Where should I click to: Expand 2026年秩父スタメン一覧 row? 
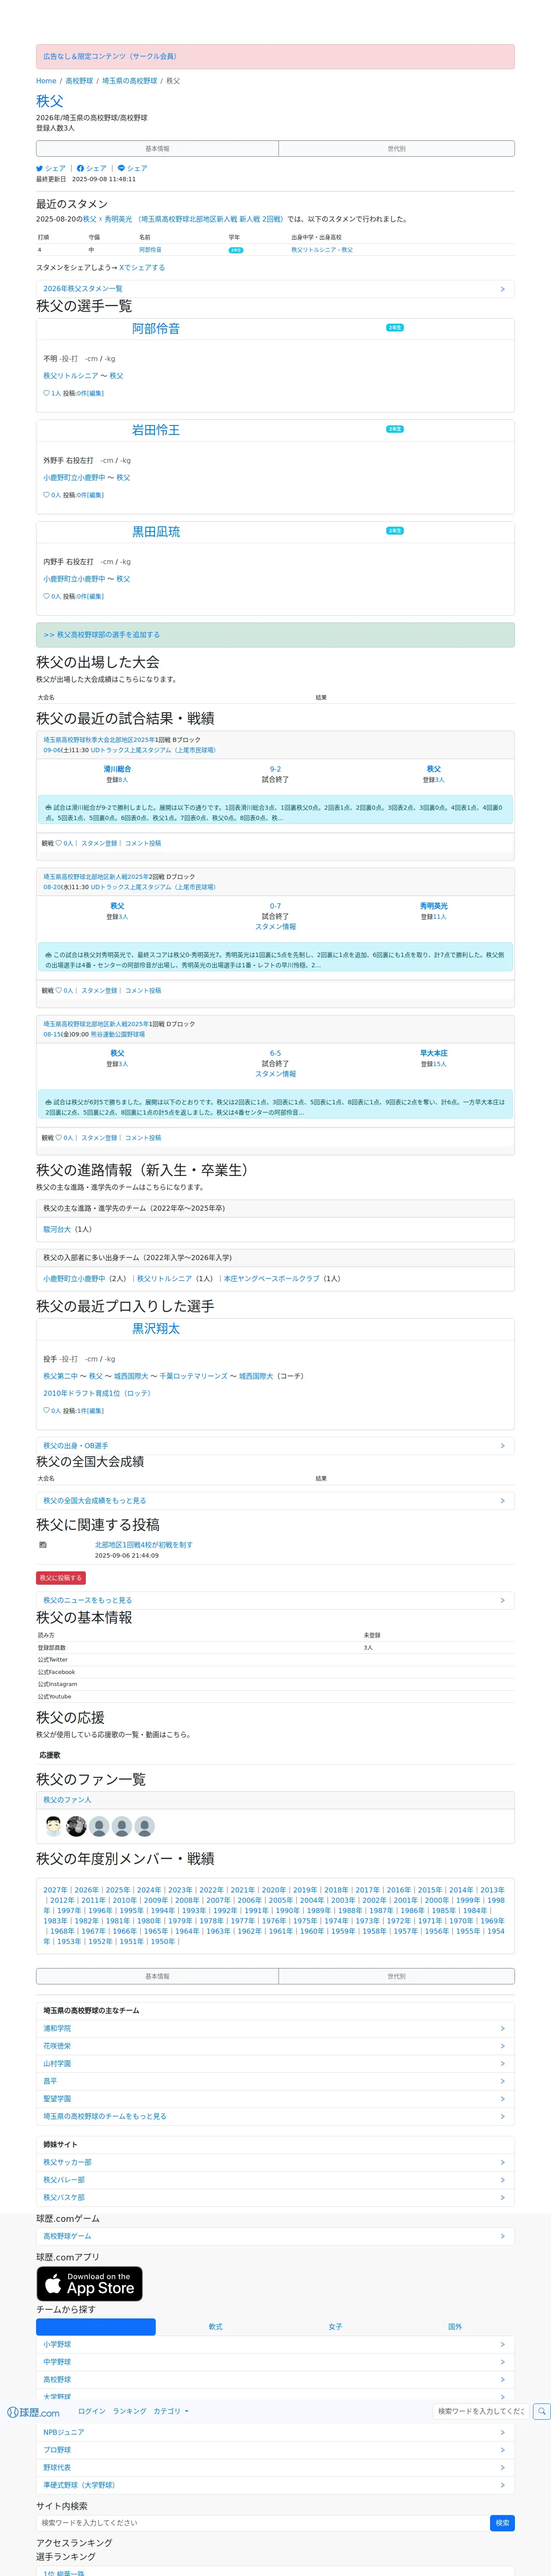click(275, 289)
